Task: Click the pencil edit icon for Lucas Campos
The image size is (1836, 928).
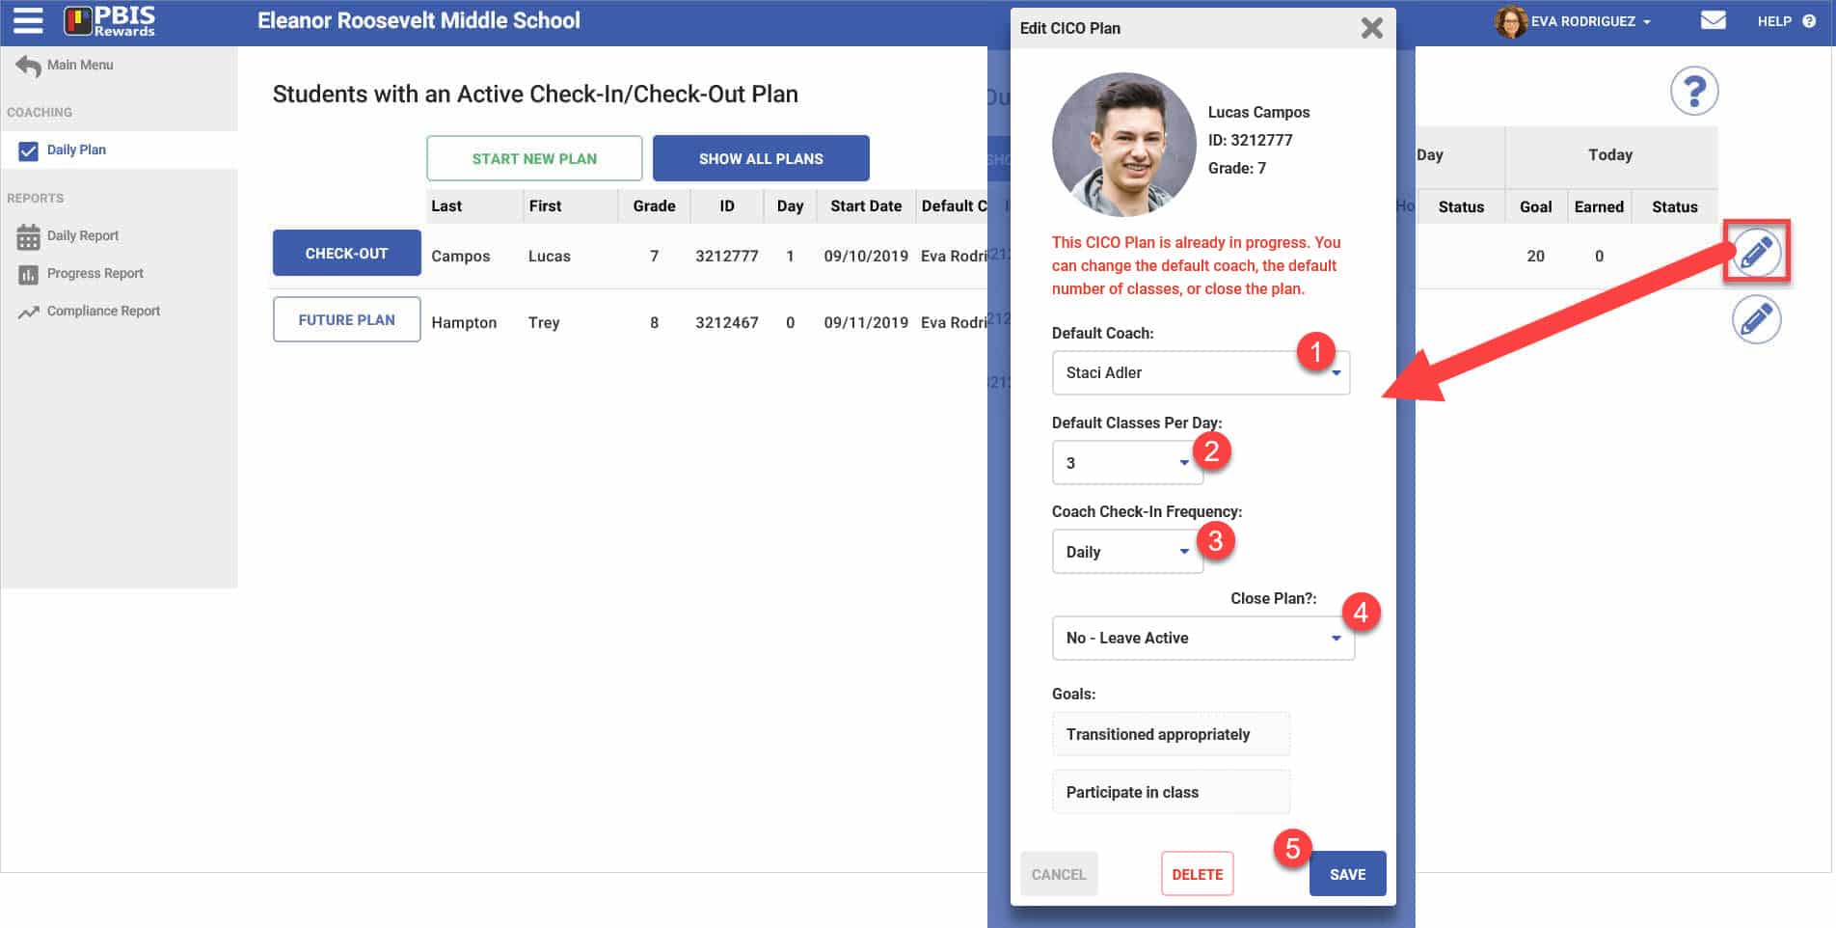Action: pos(1756,253)
